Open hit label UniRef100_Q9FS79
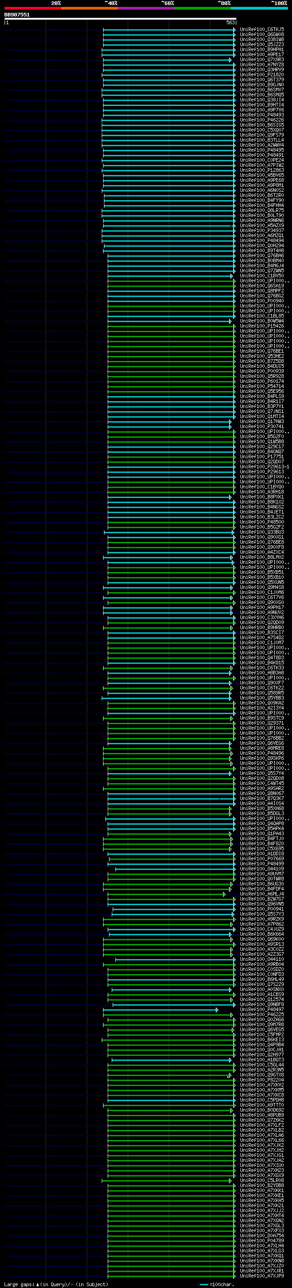 pyautogui.click(x=262, y=135)
